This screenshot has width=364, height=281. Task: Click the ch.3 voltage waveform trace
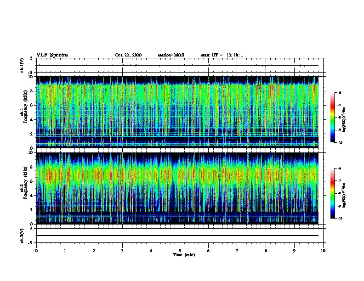177,236
